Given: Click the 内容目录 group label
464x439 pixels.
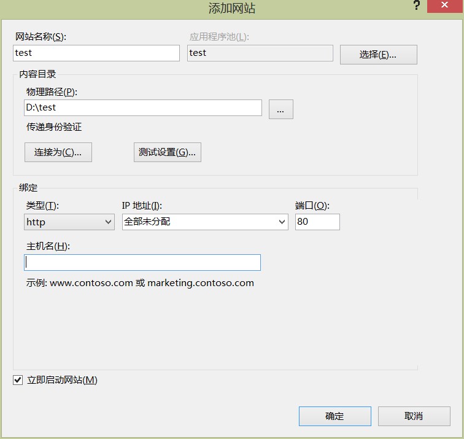Looking at the screenshot, I should (37, 74).
